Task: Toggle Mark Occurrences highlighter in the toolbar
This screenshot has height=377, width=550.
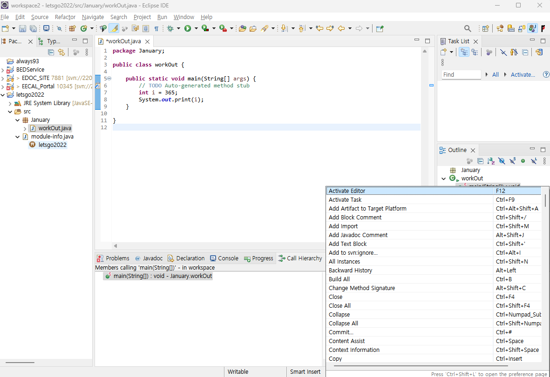Action: (x=114, y=29)
